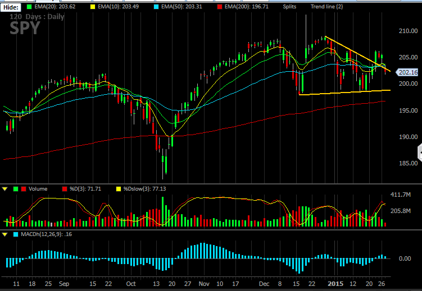Screen dimensions: 422x291
Task: Toggle the red EMA(200) color box
Action: click(x=219, y=7)
